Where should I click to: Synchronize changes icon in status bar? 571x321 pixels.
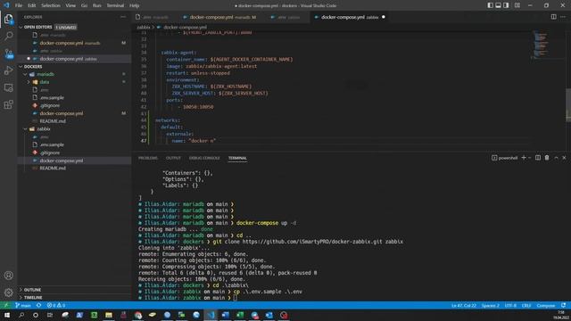pos(38,305)
